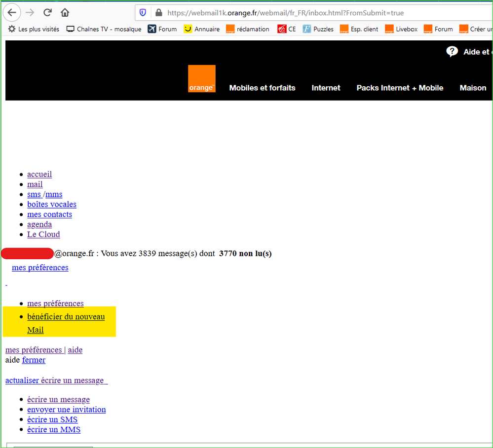The height and width of the screenshot is (448, 493).
Task: Open the sms link
Action: pyautogui.click(x=34, y=194)
